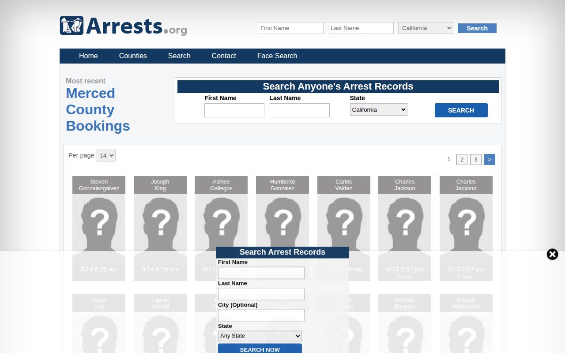Image resolution: width=565 pixels, height=353 pixels.
Task: Open Search in the navigation bar
Action: (x=179, y=56)
